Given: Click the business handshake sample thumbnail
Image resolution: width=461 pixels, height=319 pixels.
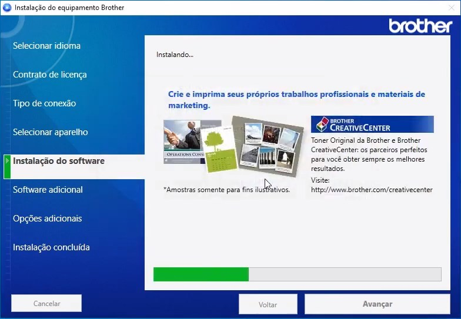Looking at the screenshot, I should pyautogui.click(x=183, y=142).
